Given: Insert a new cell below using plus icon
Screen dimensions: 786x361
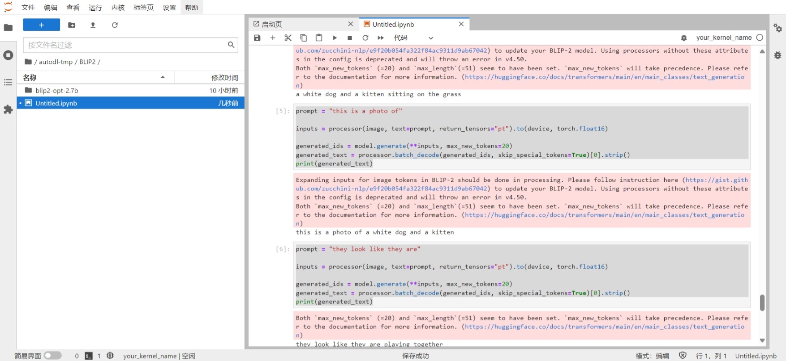Looking at the screenshot, I should click(273, 38).
